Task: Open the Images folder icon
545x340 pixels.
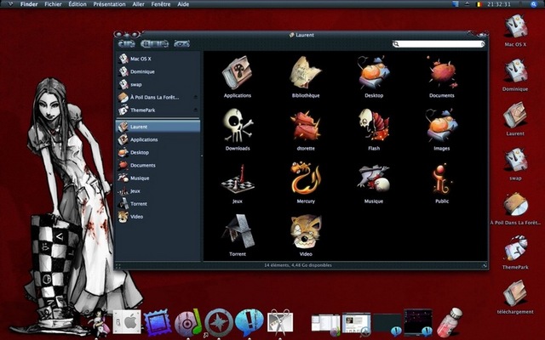Action: click(442, 126)
